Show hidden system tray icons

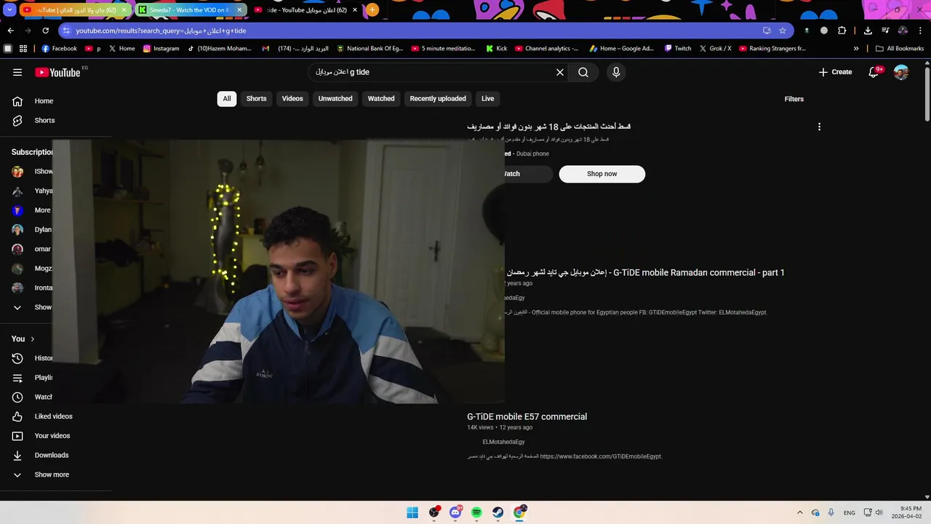800,512
